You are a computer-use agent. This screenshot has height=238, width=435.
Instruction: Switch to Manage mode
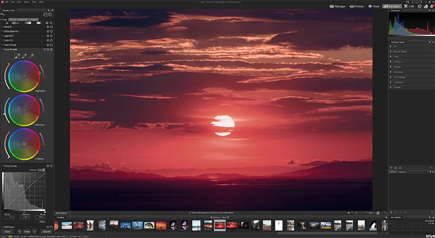(337, 6)
